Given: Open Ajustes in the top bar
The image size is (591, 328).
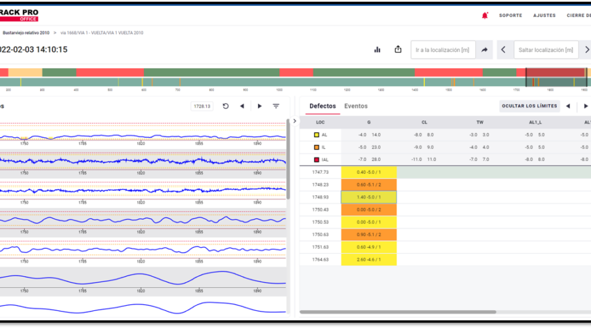Looking at the screenshot, I should click(x=544, y=15).
